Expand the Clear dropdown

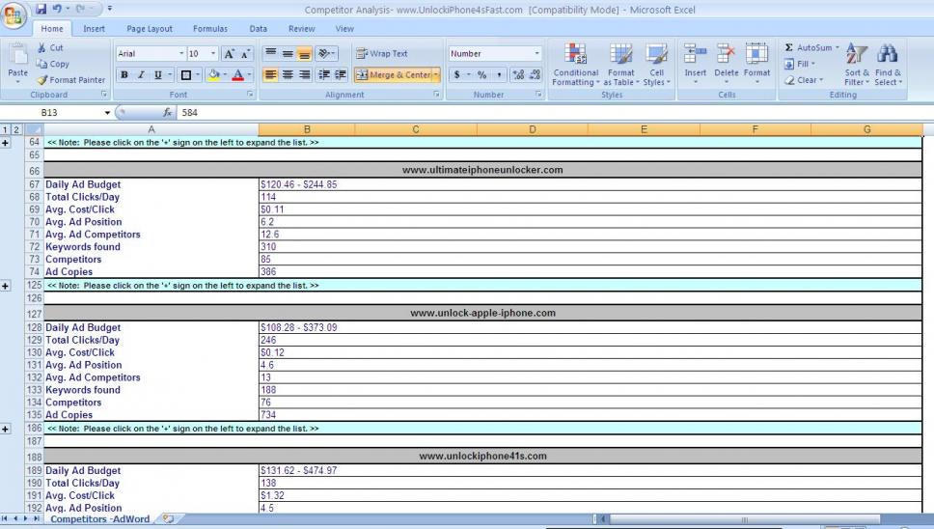pos(821,80)
